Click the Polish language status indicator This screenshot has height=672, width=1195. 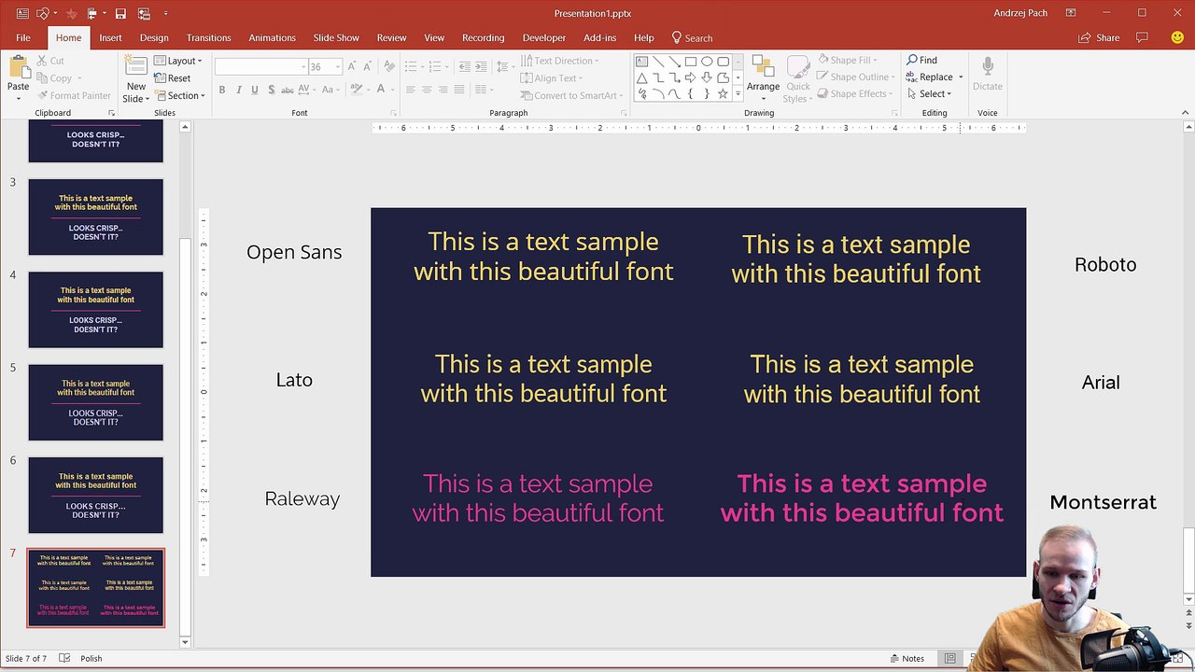pos(91,659)
